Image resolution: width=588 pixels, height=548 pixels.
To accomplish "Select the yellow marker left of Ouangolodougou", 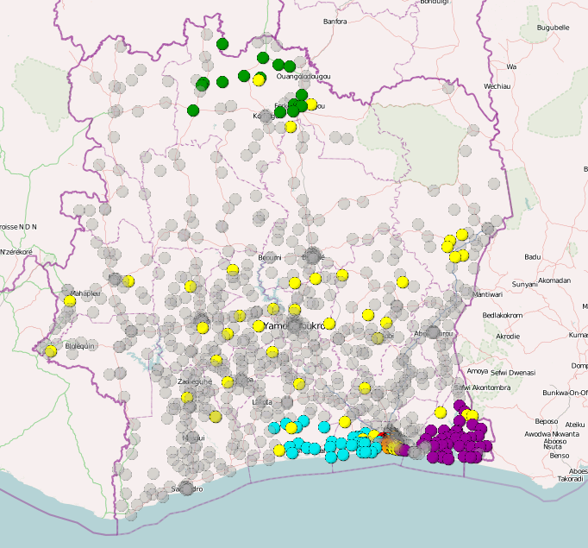I will pyautogui.click(x=259, y=80).
